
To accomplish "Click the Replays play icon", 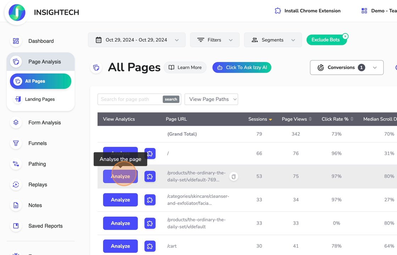I will coord(16,185).
